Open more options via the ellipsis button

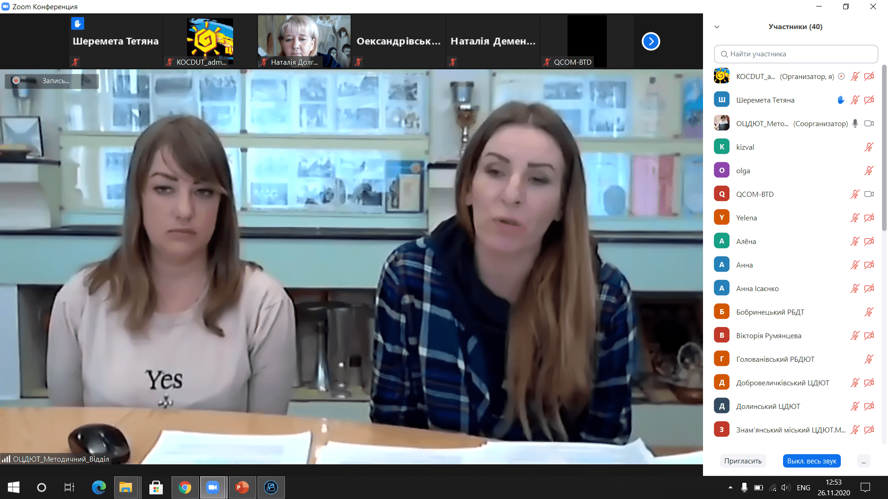click(863, 461)
